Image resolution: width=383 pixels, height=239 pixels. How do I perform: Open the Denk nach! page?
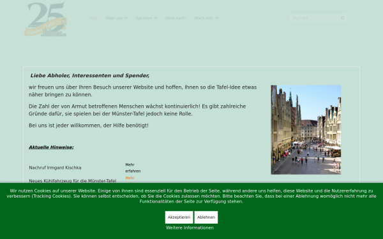click(176, 18)
